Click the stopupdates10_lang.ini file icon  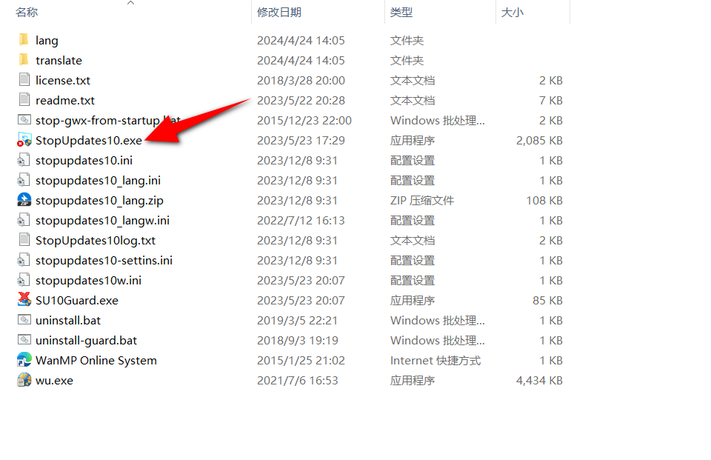coord(24,180)
